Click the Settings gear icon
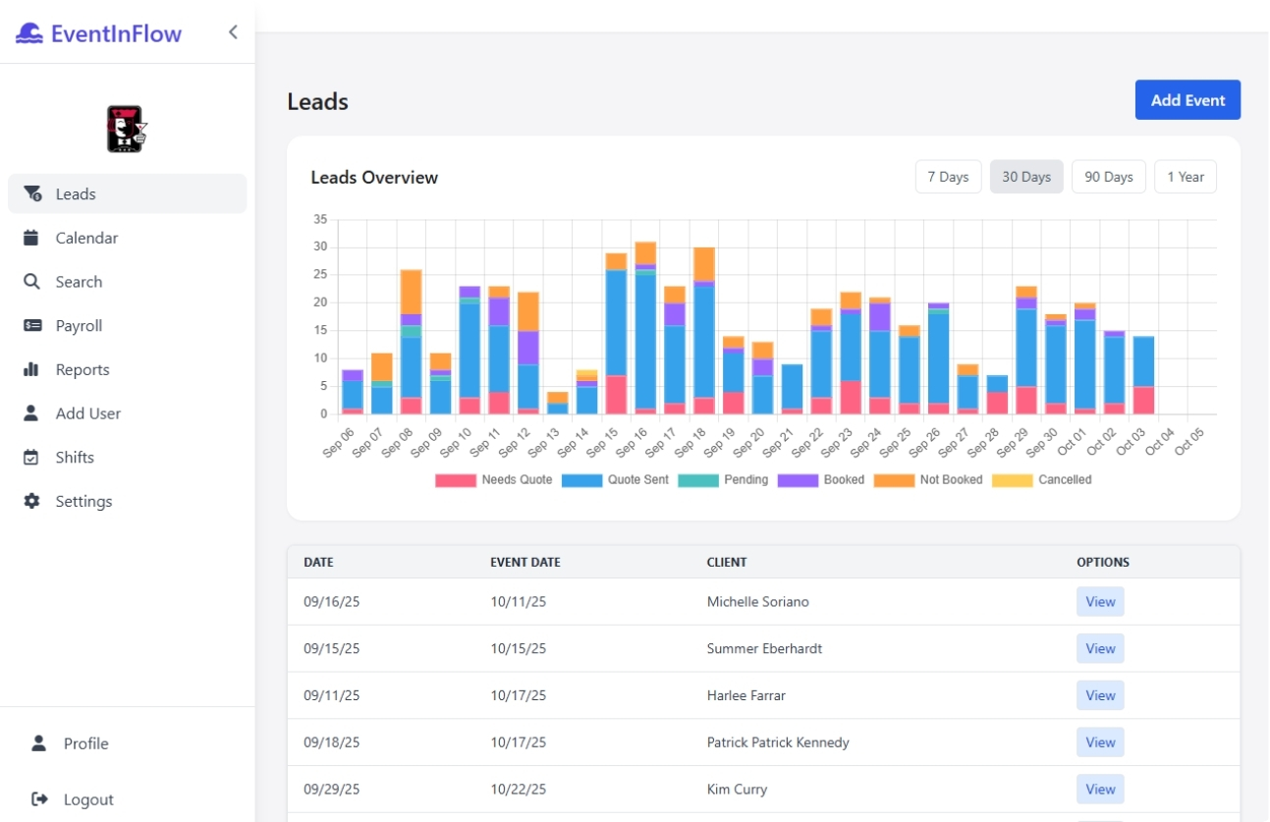The image size is (1270, 822). (x=32, y=501)
